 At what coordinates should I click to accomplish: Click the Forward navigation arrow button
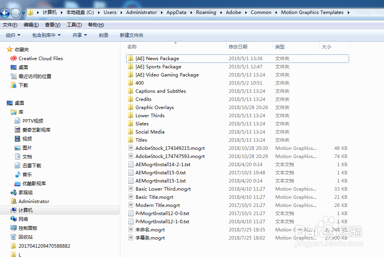16,13
